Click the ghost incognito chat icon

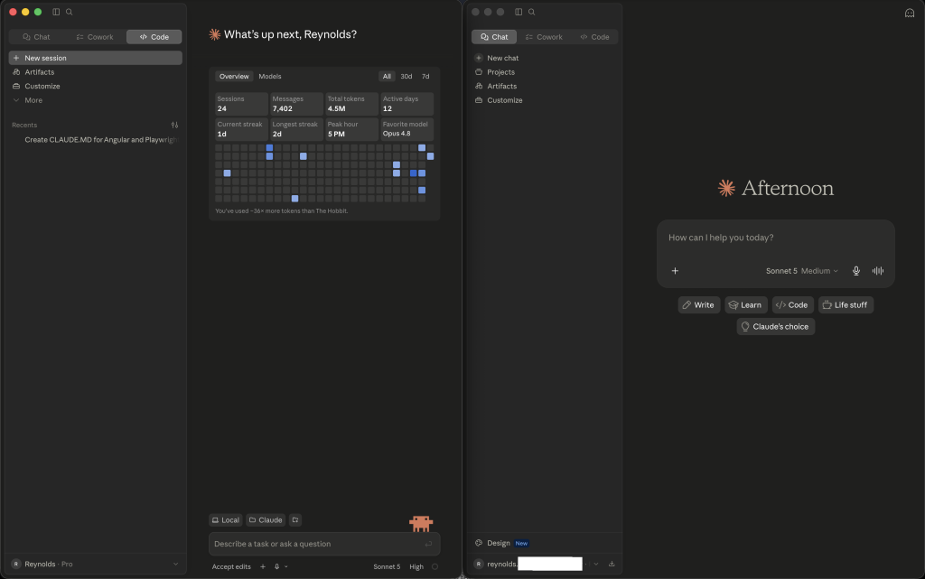pos(909,13)
